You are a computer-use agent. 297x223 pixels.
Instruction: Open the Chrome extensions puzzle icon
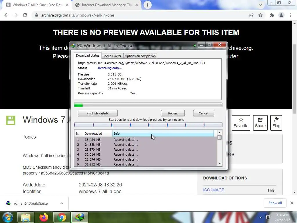coord(272,15)
